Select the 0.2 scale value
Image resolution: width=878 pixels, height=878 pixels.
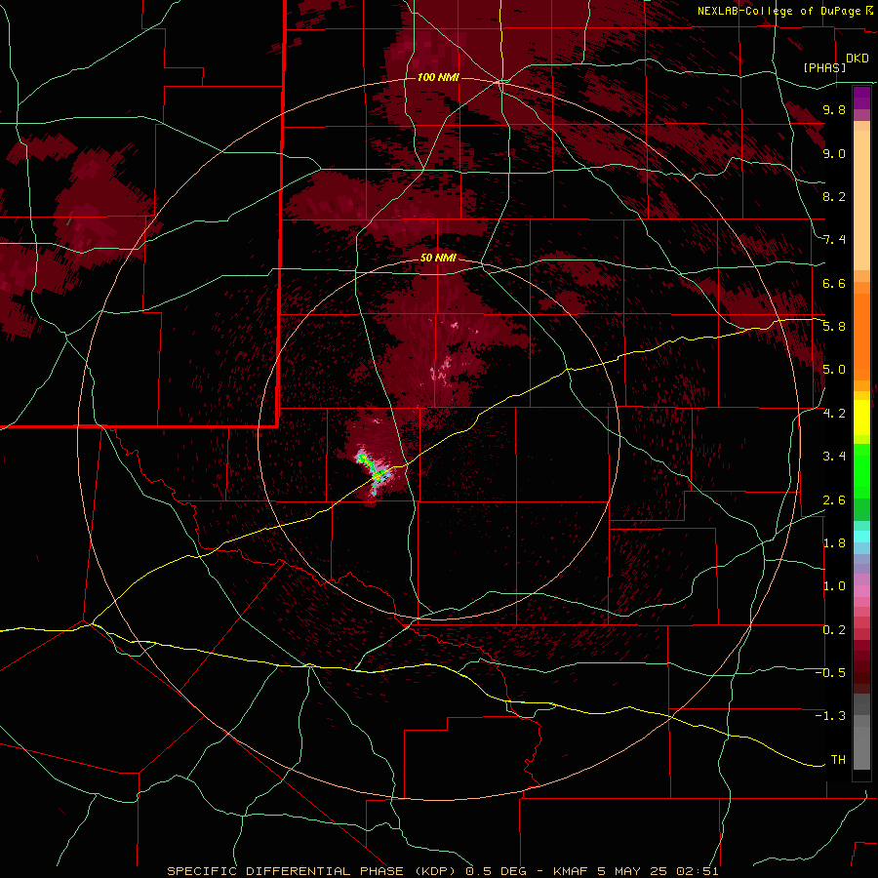834,630
